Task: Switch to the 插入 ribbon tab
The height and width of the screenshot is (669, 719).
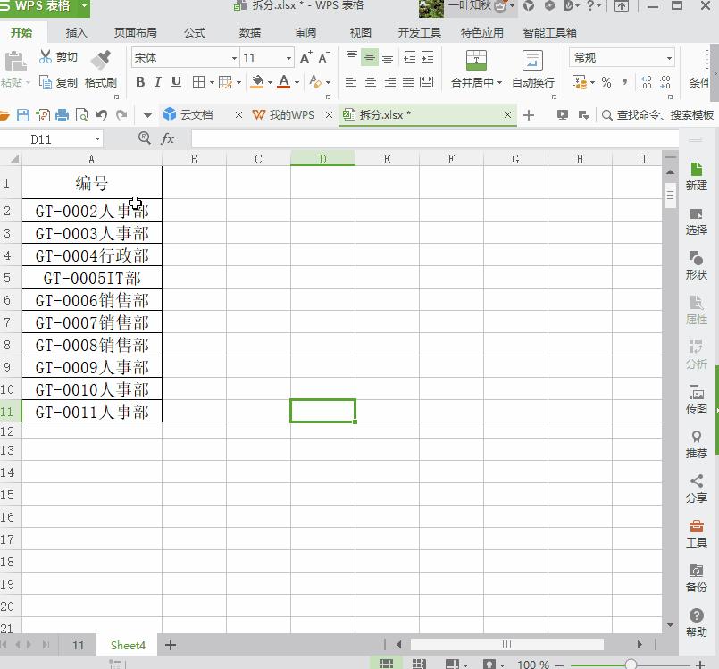Action: tap(77, 33)
